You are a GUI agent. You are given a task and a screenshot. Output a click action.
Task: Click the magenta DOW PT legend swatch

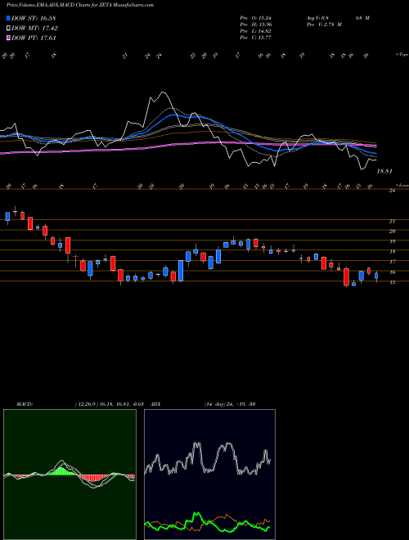pos(8,38)
